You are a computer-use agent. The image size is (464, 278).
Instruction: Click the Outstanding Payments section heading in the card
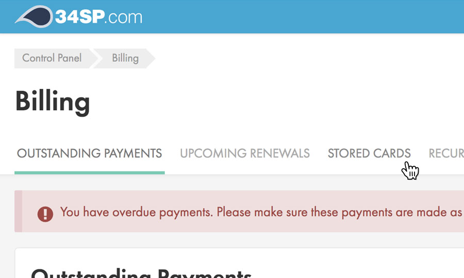pos(141,272)
